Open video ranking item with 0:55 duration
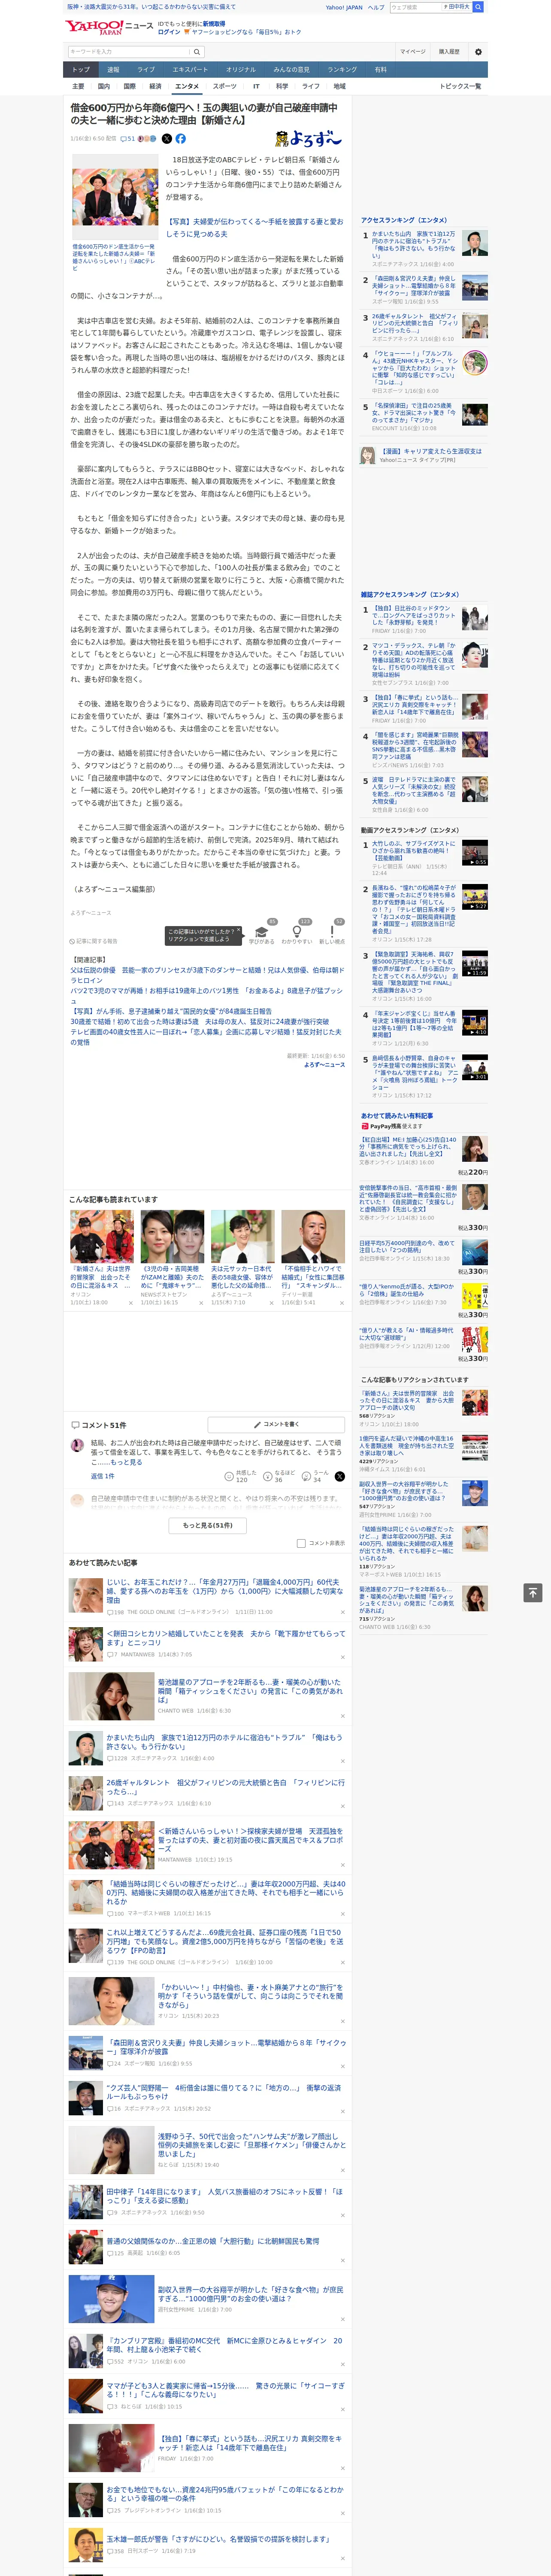 (475, 853)
